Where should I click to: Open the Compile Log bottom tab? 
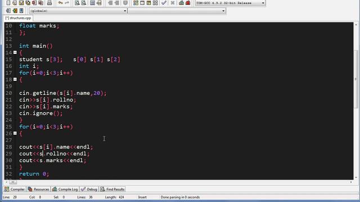coord(65,189)
